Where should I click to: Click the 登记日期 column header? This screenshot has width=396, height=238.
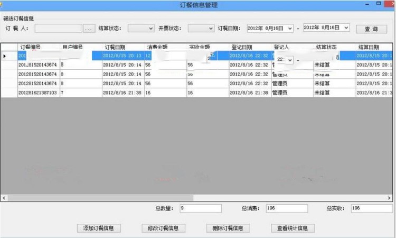pos(250,47)
